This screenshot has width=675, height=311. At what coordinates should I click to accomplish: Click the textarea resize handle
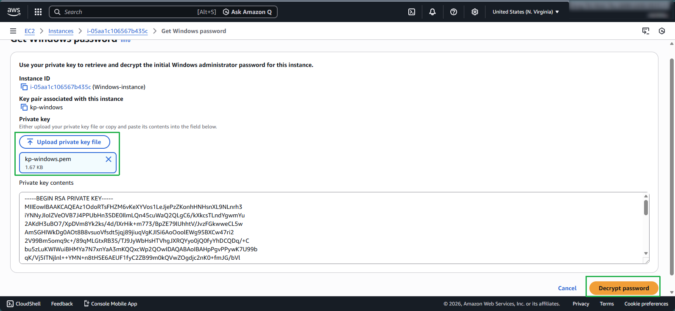pyautogui.click(x=646, y=260)
